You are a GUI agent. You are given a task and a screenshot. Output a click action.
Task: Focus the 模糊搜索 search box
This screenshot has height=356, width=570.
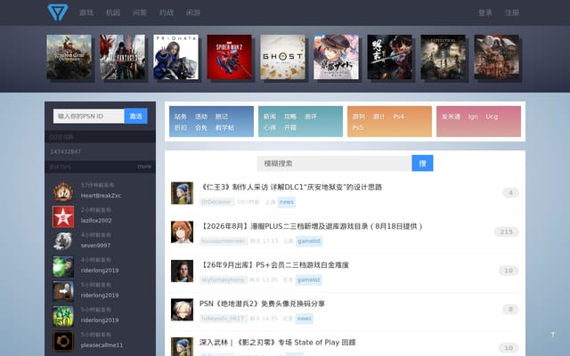[x=334, y=164]
